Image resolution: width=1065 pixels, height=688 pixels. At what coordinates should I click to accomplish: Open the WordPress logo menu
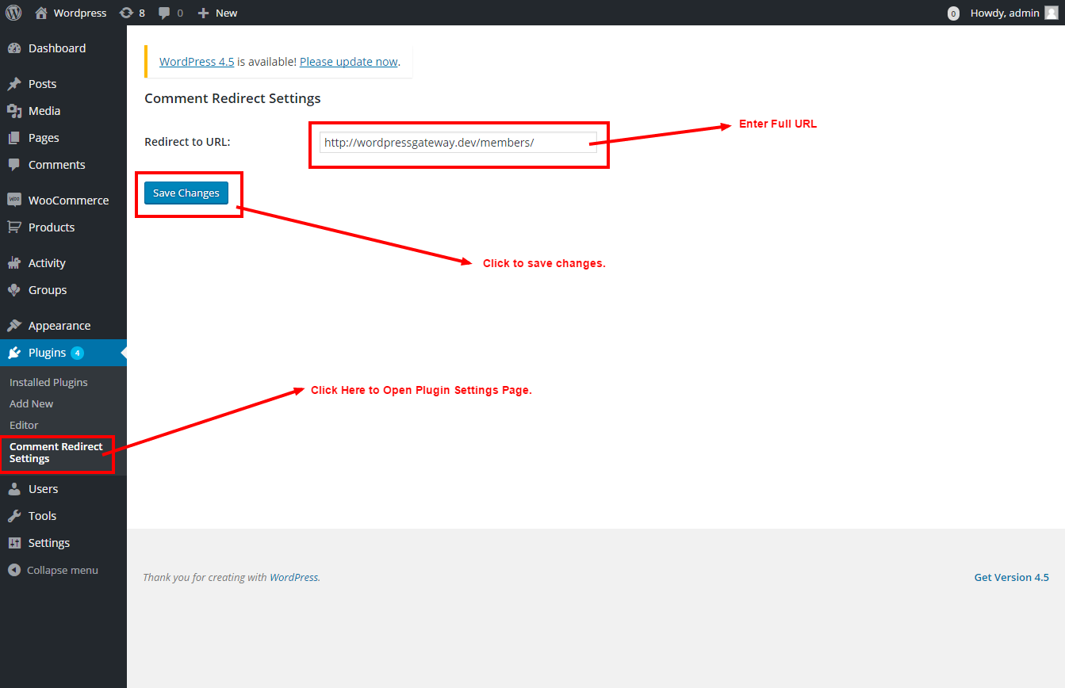pos(13,13)
